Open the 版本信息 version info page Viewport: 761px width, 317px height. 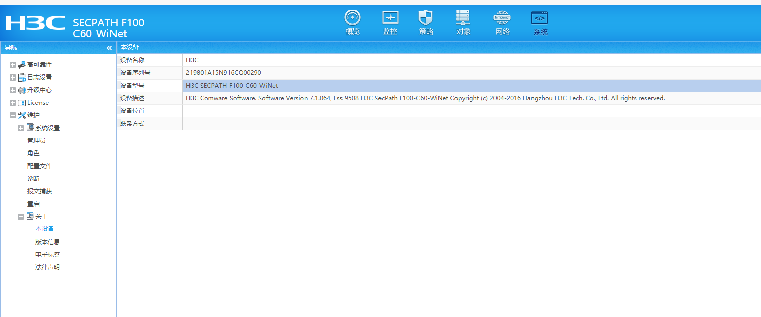click(48, 242)
